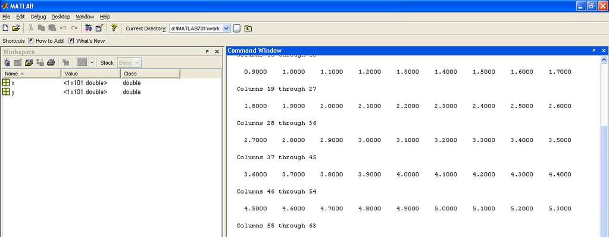Create a new workspace variable

pyautogui.click(x=7, y=62)
